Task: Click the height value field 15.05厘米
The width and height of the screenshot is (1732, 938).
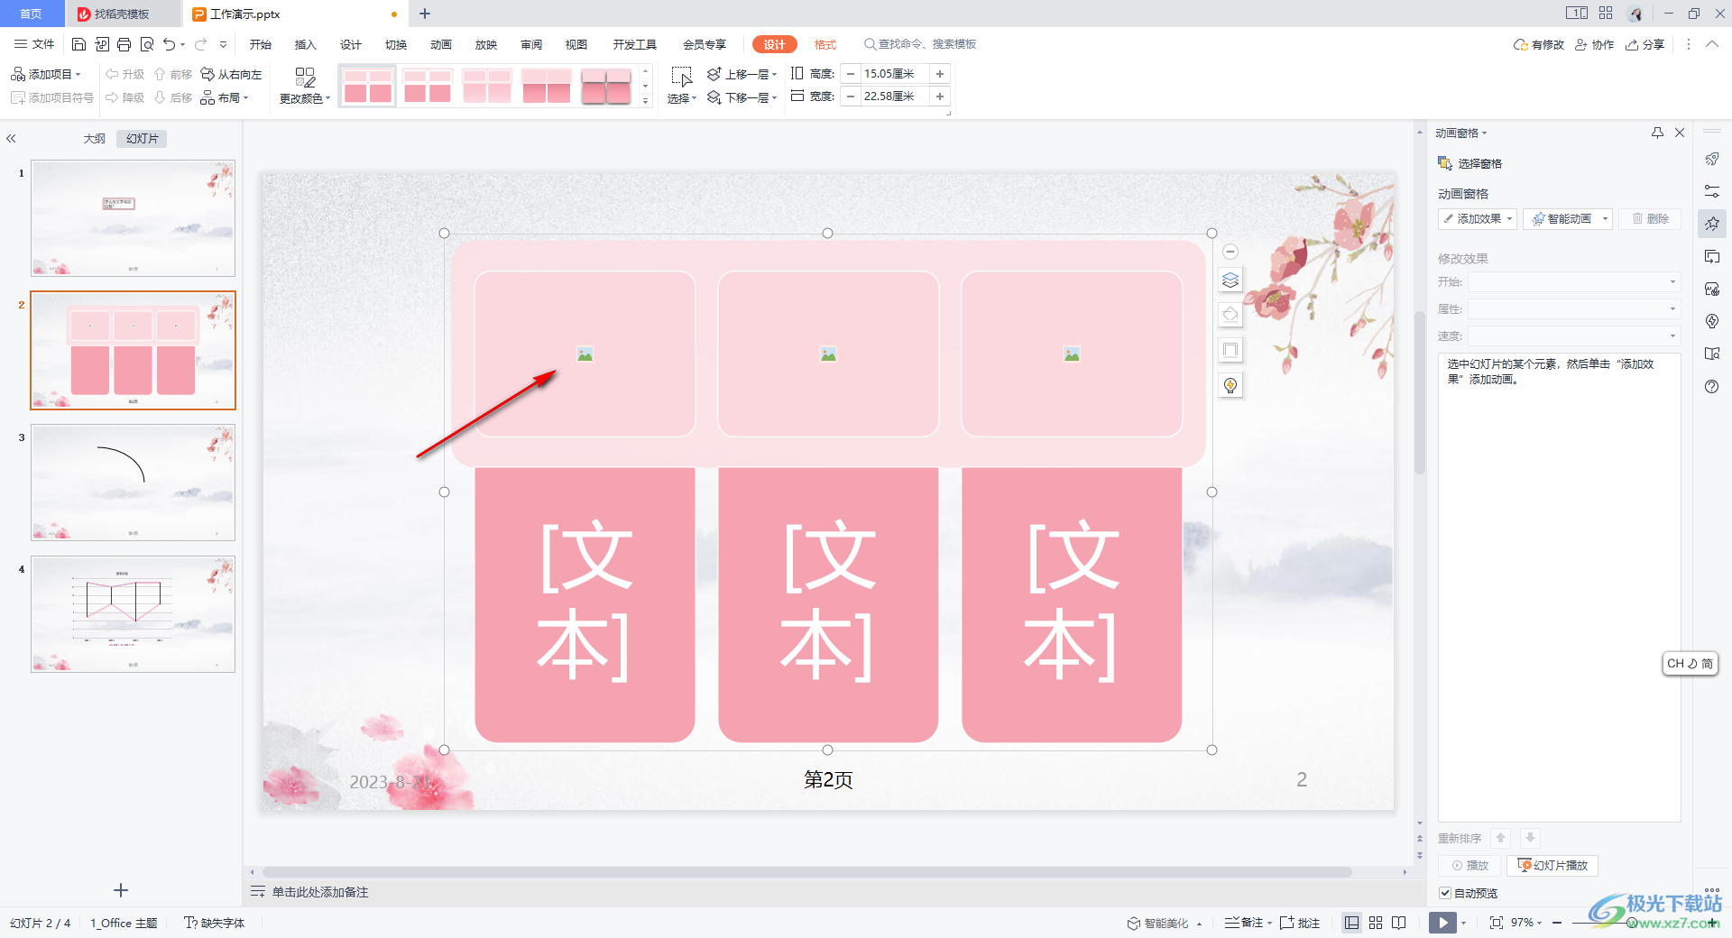Action: click(x=894, y=74)
